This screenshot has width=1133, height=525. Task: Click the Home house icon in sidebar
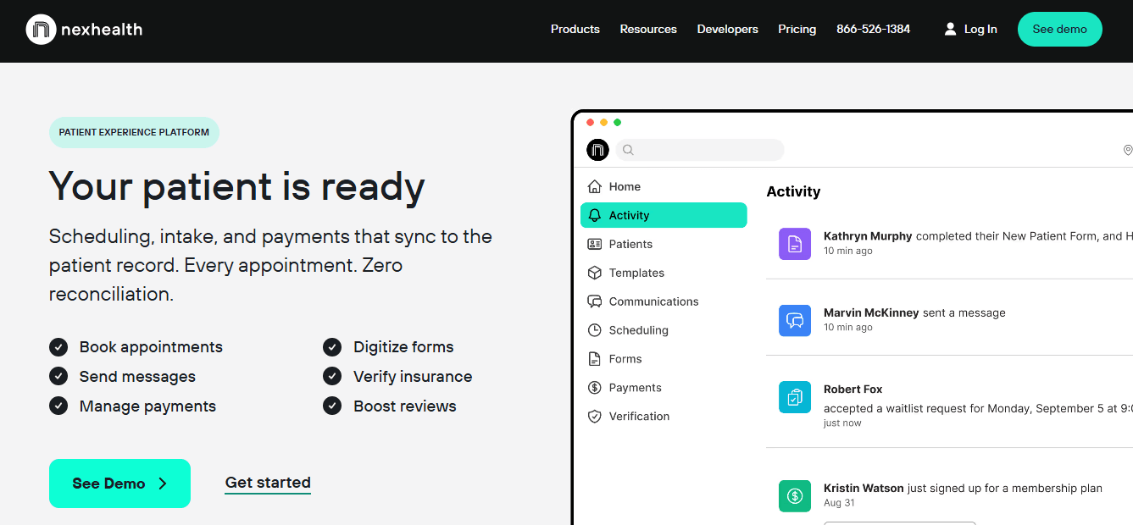[x=594, y=186]
